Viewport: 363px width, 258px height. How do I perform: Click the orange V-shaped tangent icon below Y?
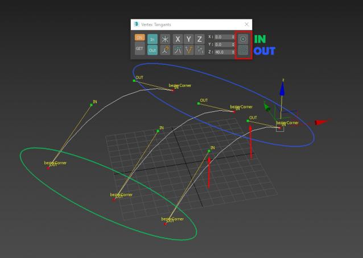[x=189, y=50]
